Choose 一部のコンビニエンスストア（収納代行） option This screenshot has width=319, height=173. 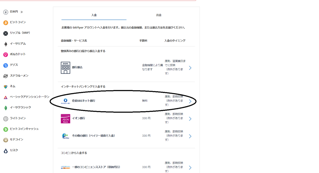tap(96, 167)
